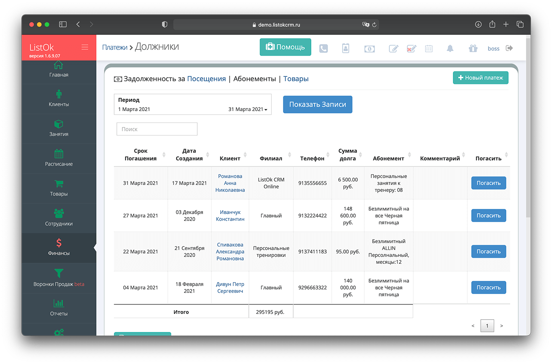Click the Safari privacy shield icon

[165, 24]
